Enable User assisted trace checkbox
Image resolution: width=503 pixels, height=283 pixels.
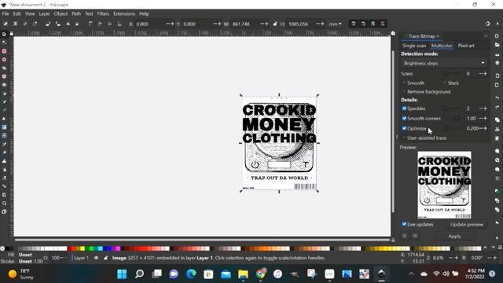point(404,138)
